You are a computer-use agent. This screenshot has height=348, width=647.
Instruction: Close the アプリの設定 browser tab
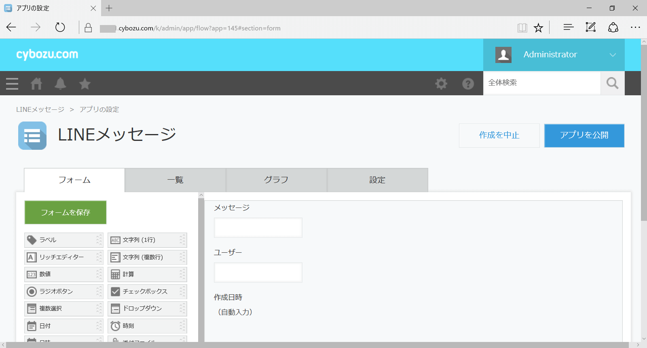coord(93,8)
